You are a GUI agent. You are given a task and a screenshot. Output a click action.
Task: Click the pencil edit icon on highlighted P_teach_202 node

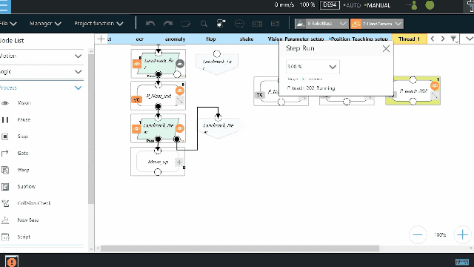point(435,96)
